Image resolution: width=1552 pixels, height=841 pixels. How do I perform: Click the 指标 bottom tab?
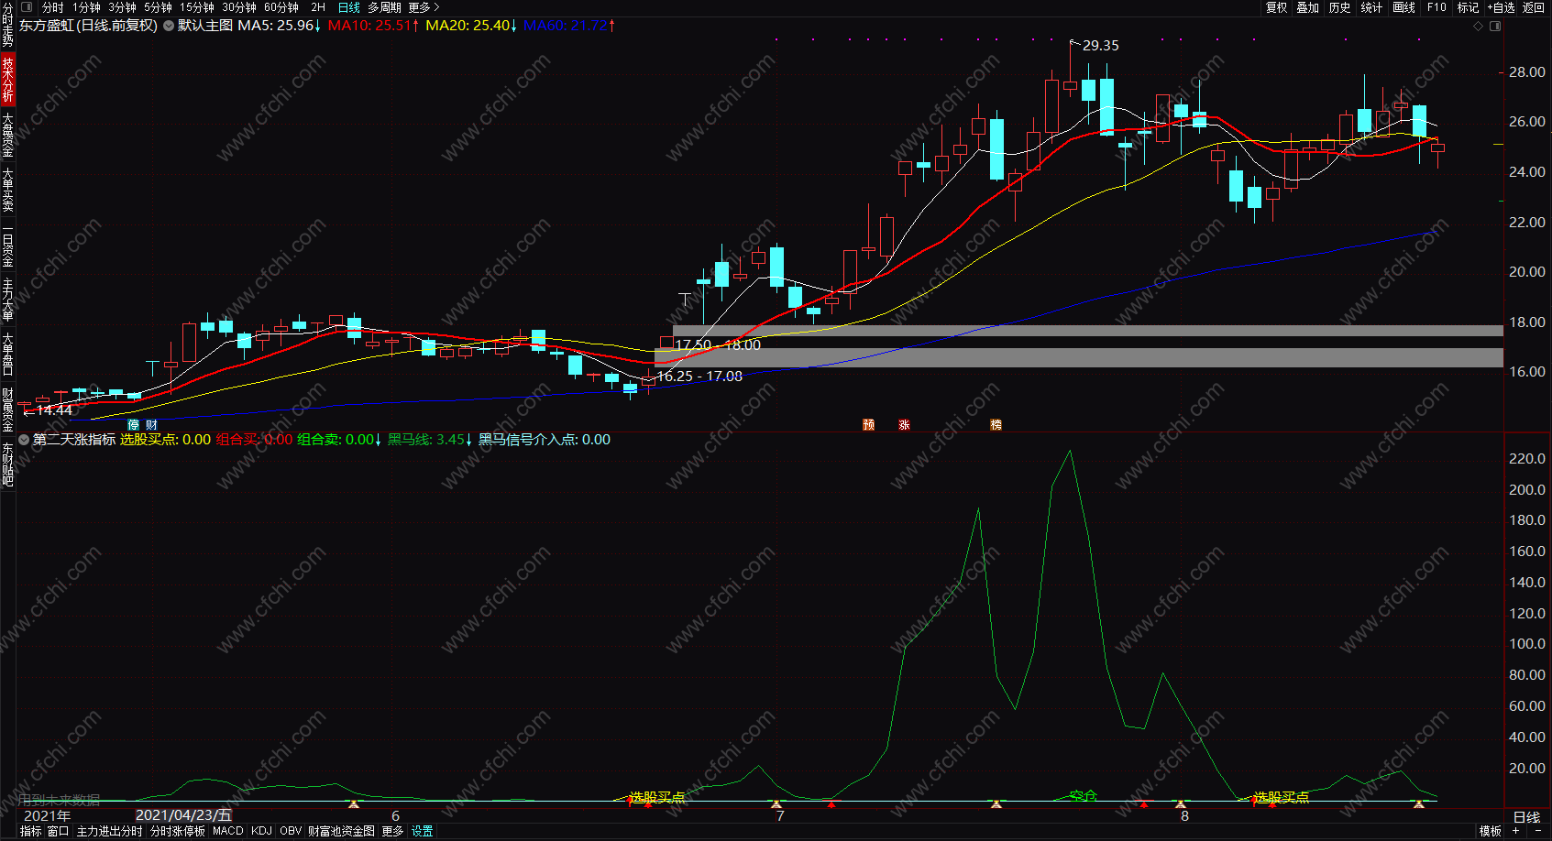pyautogui.click(x=30, y=831)
